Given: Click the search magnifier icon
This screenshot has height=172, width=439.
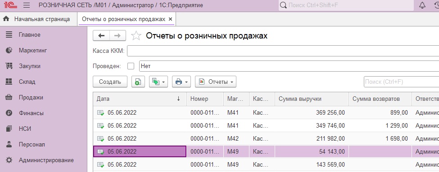Looking at the screenshot, I should pyautogui.click(x=283, y=5).
